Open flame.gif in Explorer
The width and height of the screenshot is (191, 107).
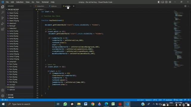[12, 26]
